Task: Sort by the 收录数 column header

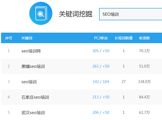Action: (145, 38)
